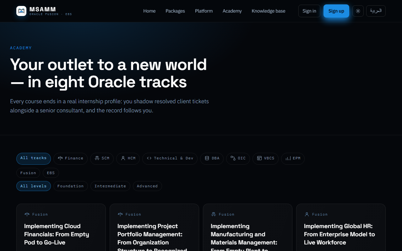Select the All tracks filter
402x251 pixels.
(x=34, y=158)
